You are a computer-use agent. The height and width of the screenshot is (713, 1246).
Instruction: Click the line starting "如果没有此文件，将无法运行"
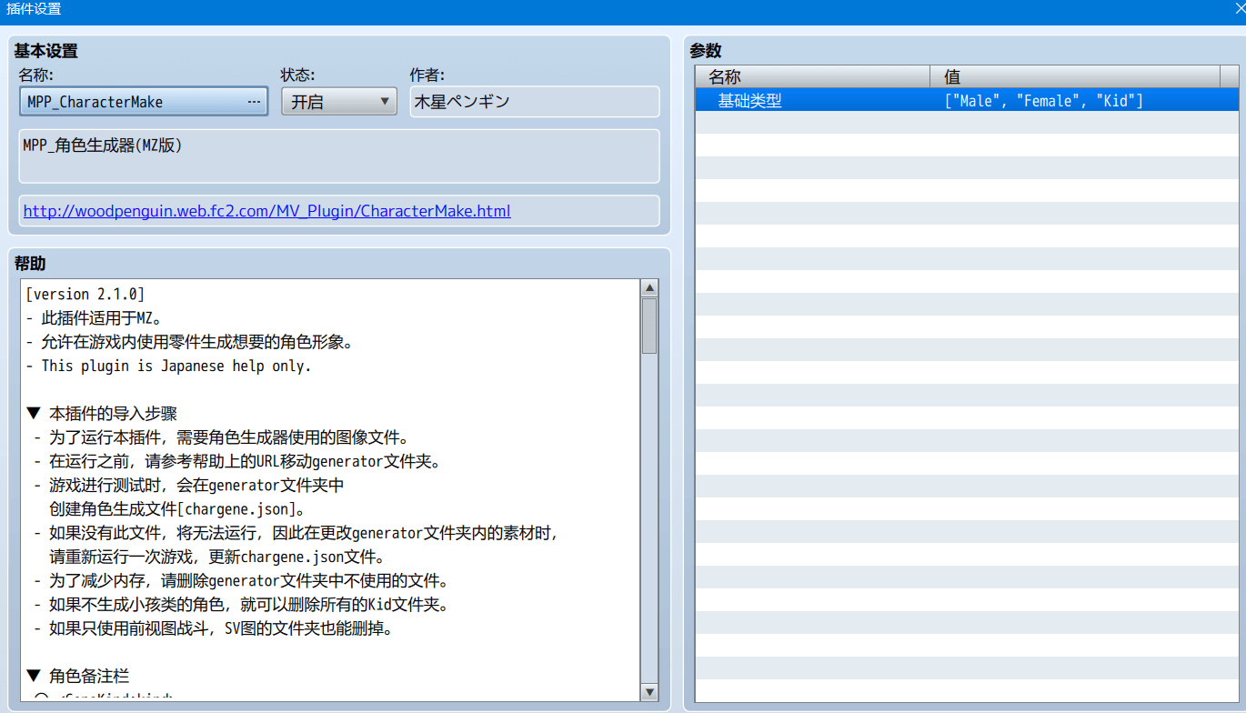[x=296, y=532]
